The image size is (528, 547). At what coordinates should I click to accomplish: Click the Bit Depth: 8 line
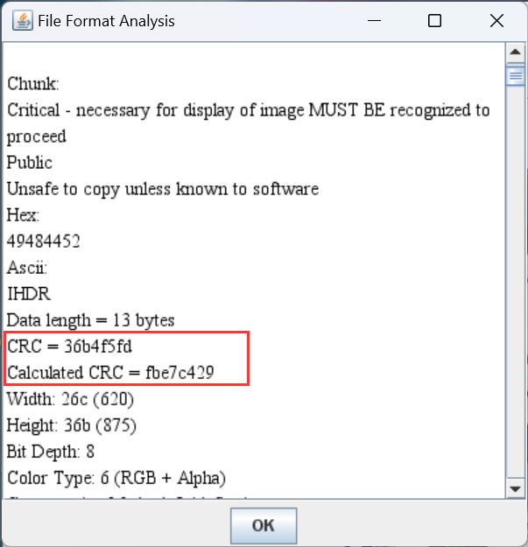(51, 452)
